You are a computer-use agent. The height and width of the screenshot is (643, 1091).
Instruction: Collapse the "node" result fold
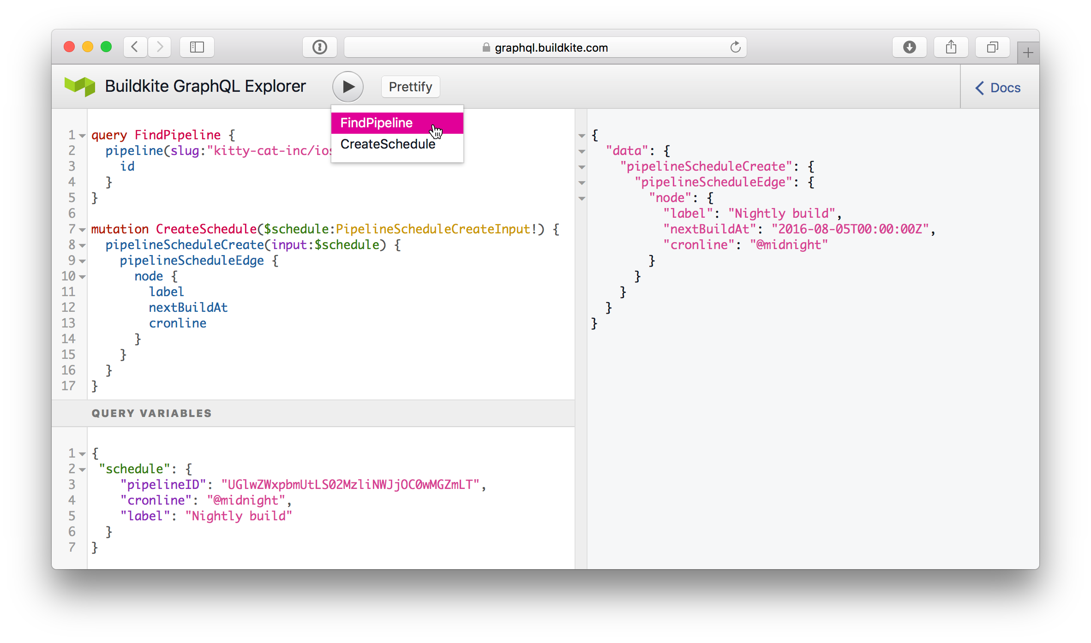click(582, 198)
